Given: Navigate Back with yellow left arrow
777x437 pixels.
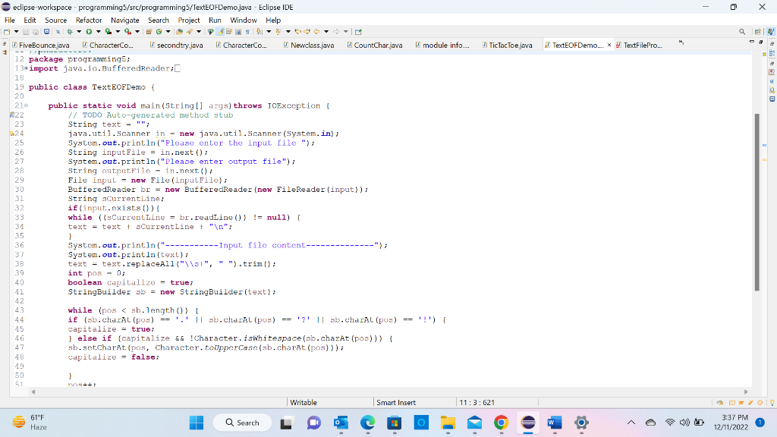Looking at the screenshot, I should 316,32.
